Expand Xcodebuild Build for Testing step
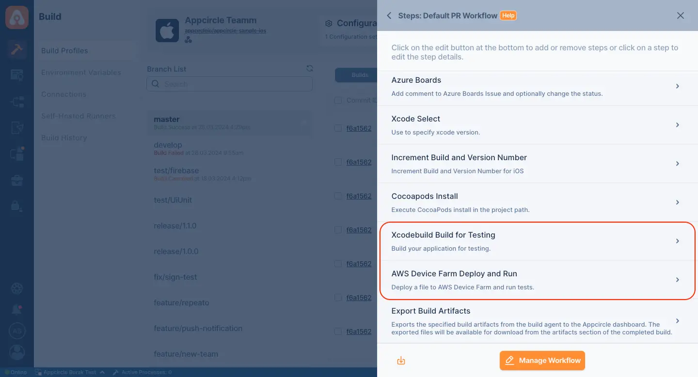The image size is (698, 377). click(x=678, y=241)
